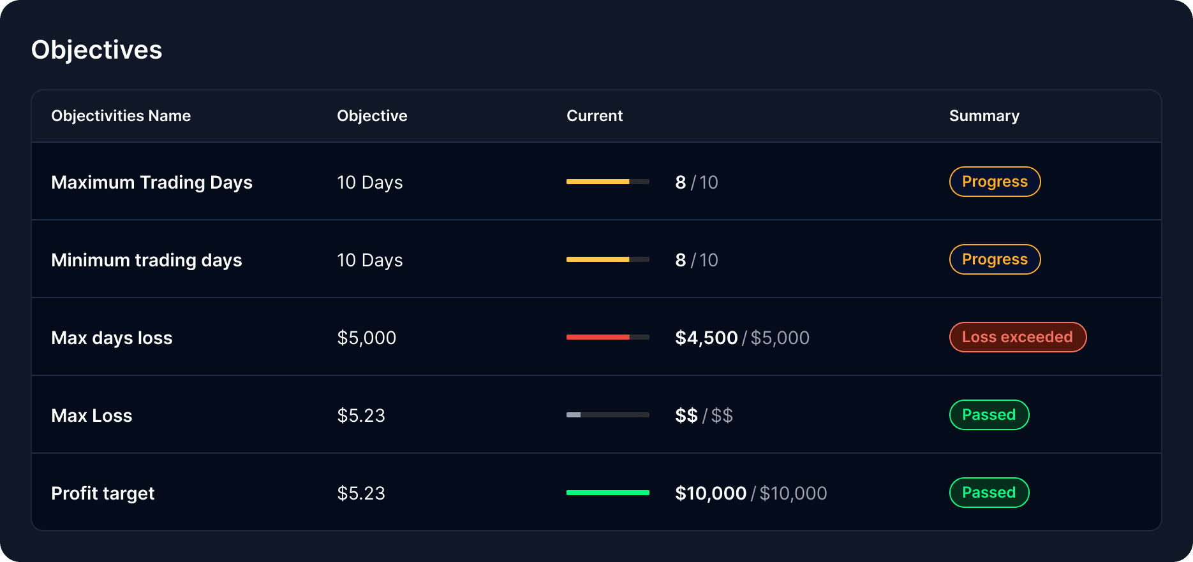Click the Objective column header

(x=372, y=116)
